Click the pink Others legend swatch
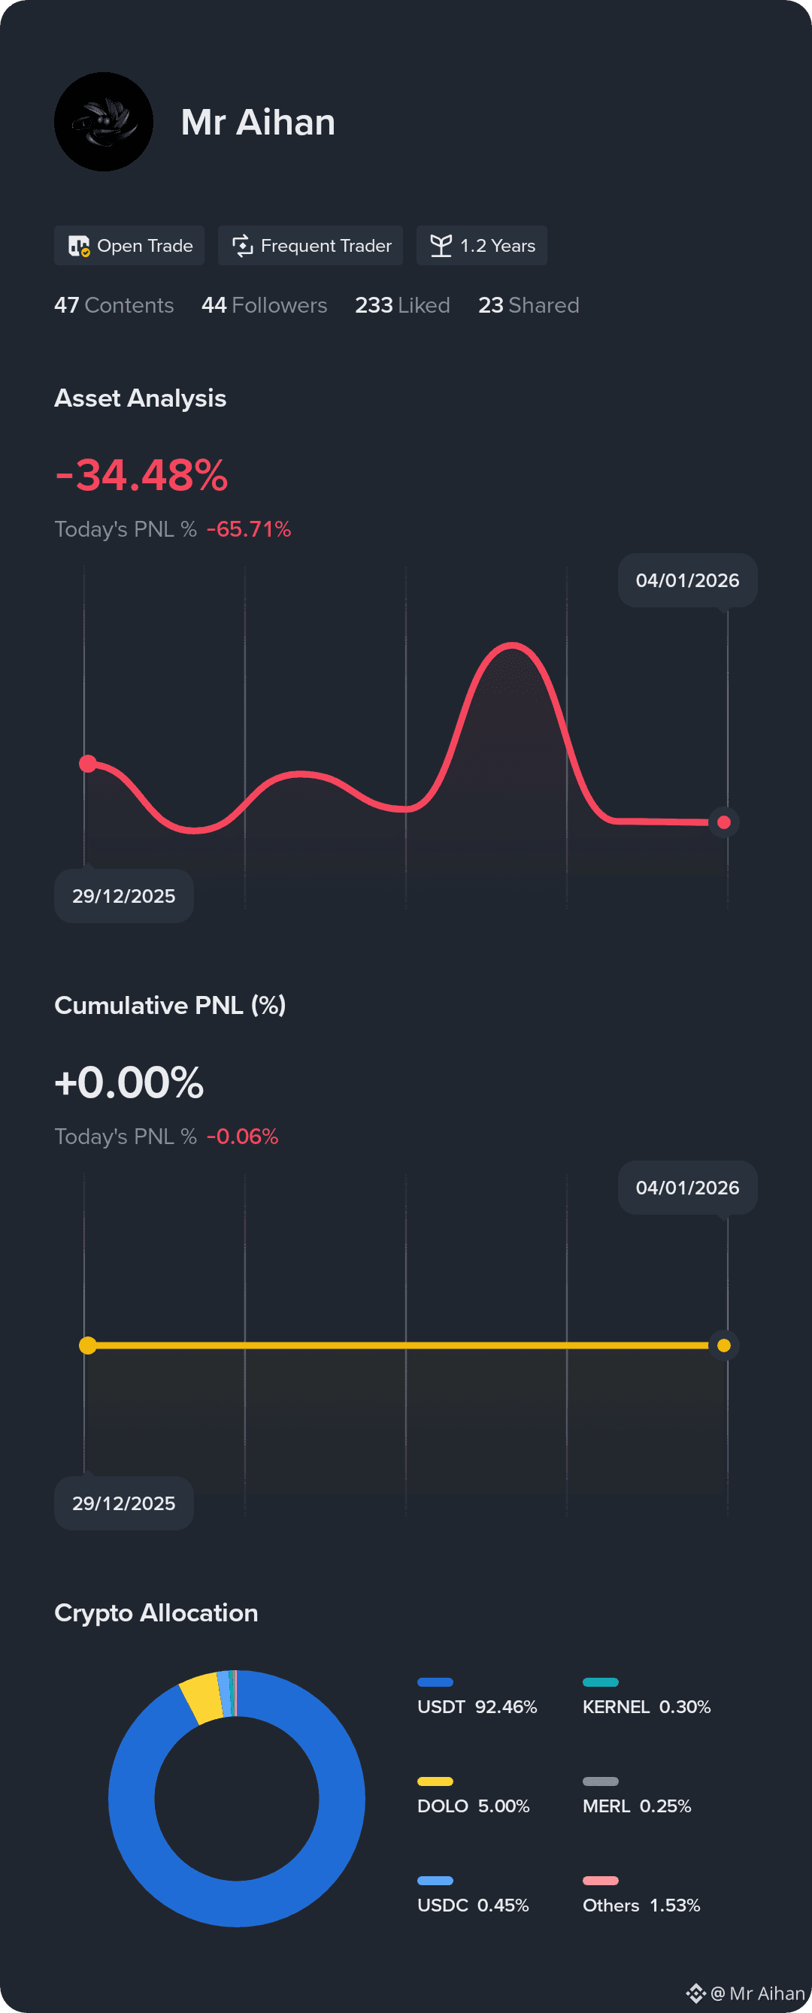The height and width of the screenshot is (2013, 812). point(600,1881)
